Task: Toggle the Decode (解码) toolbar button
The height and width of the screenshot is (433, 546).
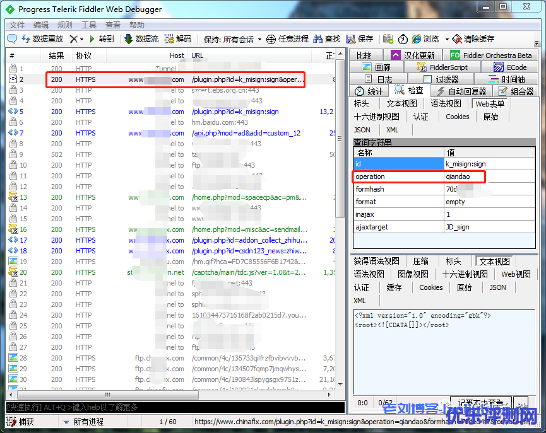Action: click(169, 39)
